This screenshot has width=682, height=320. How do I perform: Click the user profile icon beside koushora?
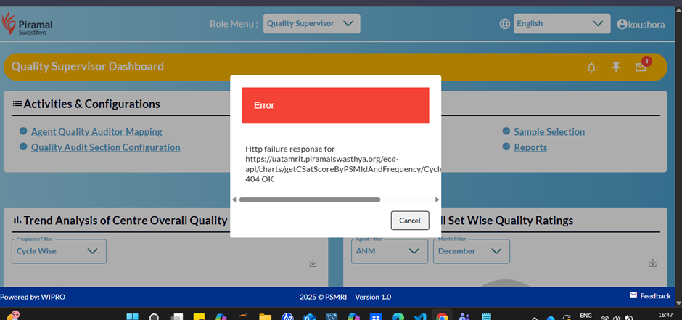[x=622, y=24]
